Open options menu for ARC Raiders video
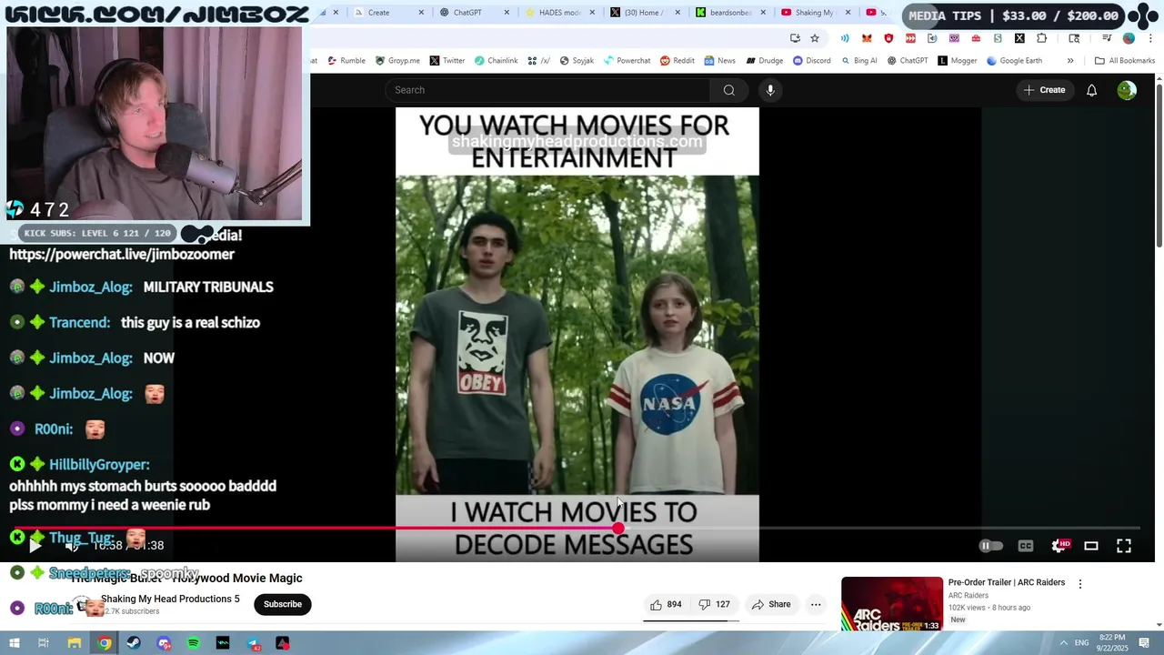This screenshot has width=1164, height=655. click(x=1080, y=584)
